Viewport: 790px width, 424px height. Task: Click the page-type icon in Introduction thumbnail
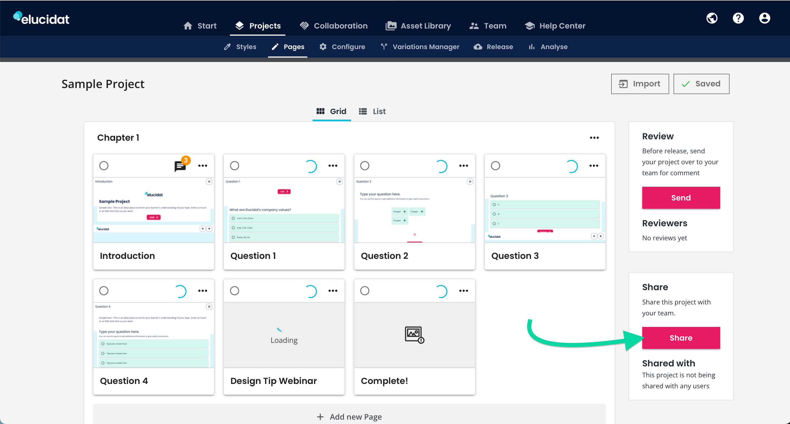click(209, 182)
